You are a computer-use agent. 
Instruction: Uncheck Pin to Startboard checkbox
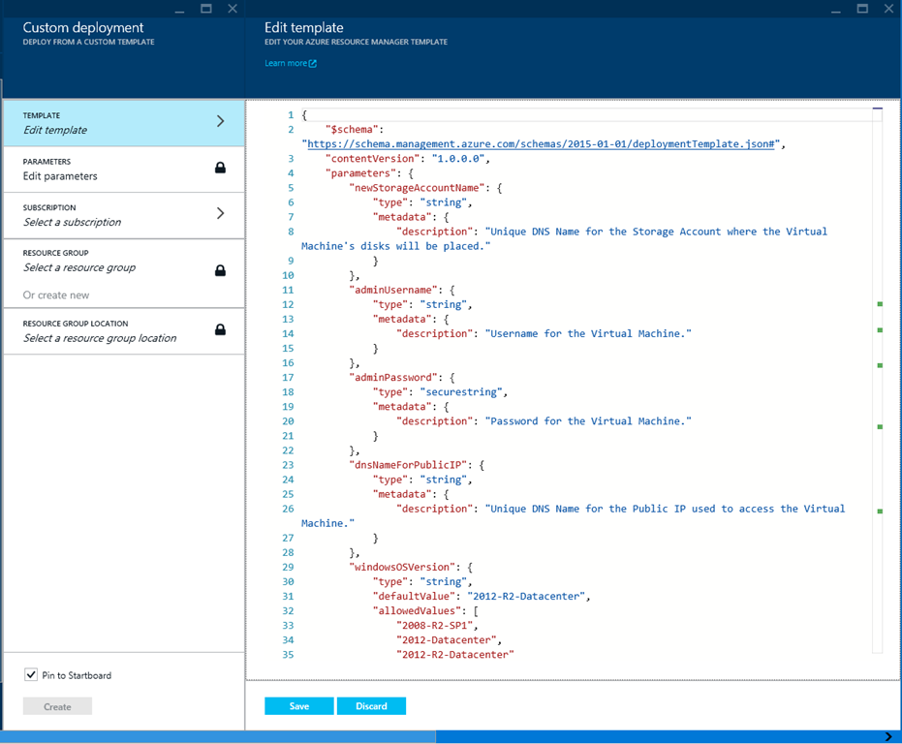coord(31,675)
